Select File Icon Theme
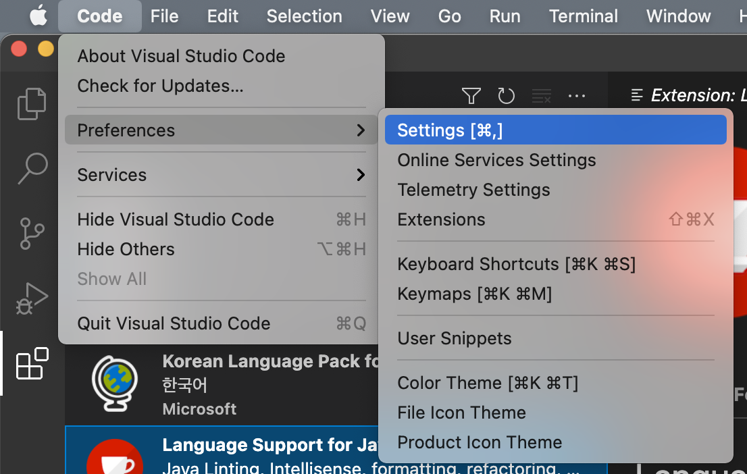 click(555, 413)
